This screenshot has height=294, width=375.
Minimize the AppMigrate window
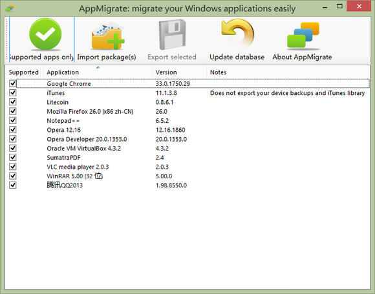[x=325, y=7]
